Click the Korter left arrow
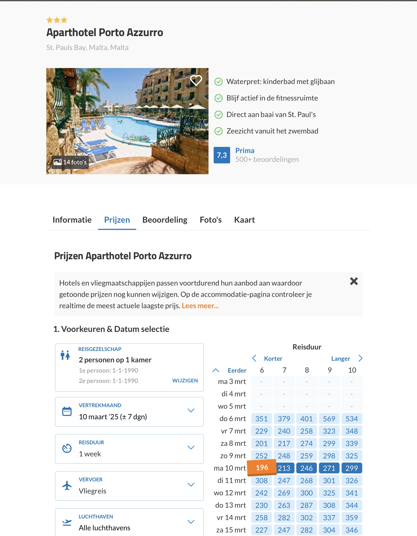This screenshot has height=536, width=417. (254, 358)
